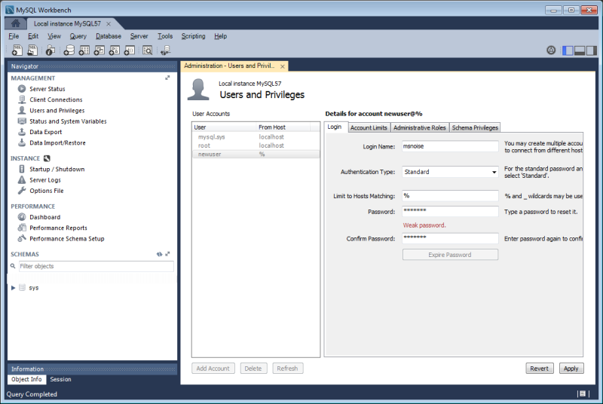Open Options File in Navigator

click(47, 191)
